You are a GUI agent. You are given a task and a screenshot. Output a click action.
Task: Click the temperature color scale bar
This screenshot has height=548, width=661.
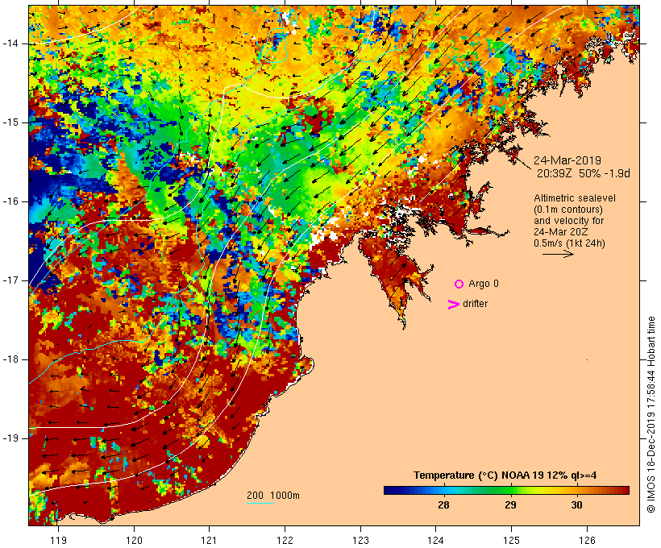click(x=506, y=490)
